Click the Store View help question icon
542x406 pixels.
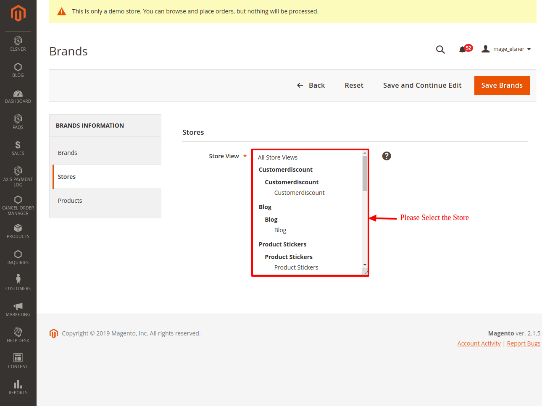point(387,156)
